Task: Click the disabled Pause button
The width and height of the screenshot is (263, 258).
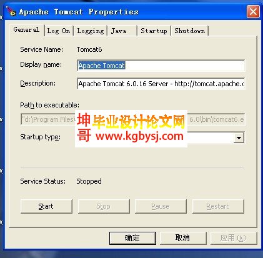Action: pos(161,206)
